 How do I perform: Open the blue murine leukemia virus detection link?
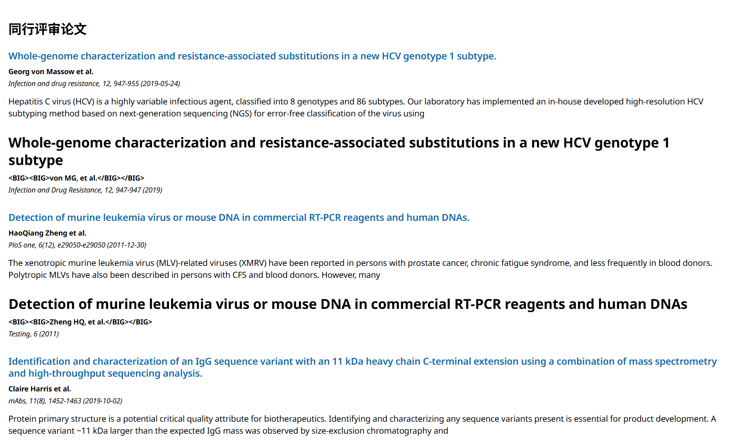pos(239,218)
